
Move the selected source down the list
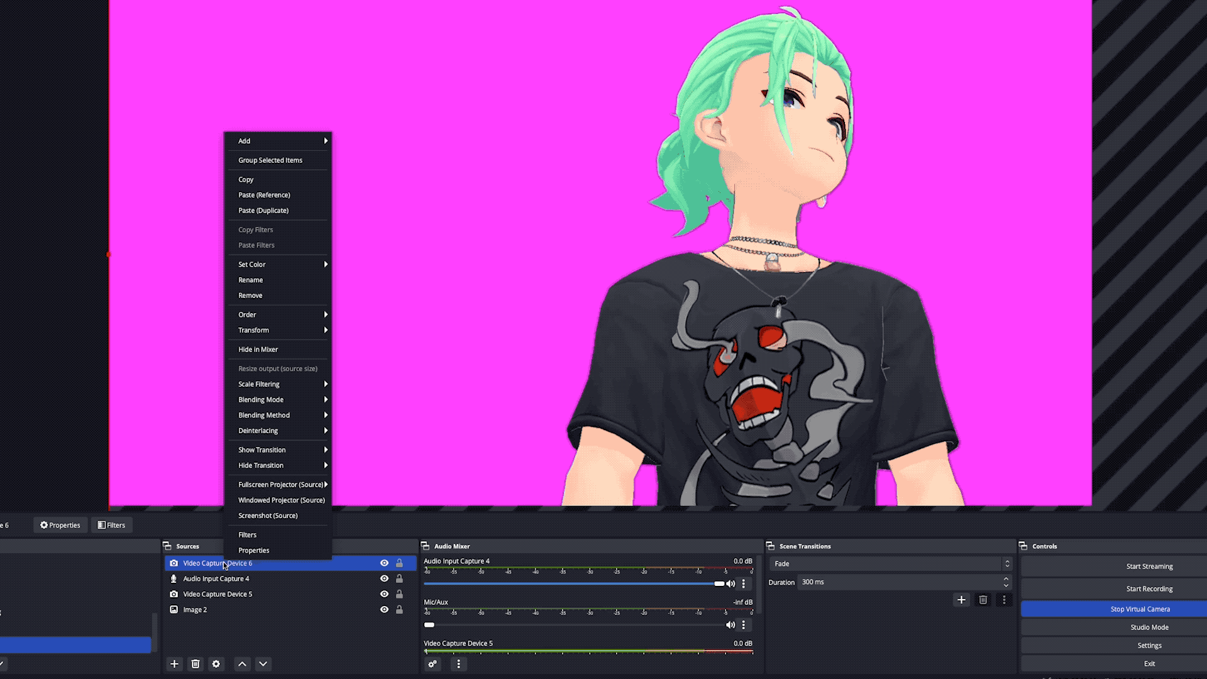point(263,663)
